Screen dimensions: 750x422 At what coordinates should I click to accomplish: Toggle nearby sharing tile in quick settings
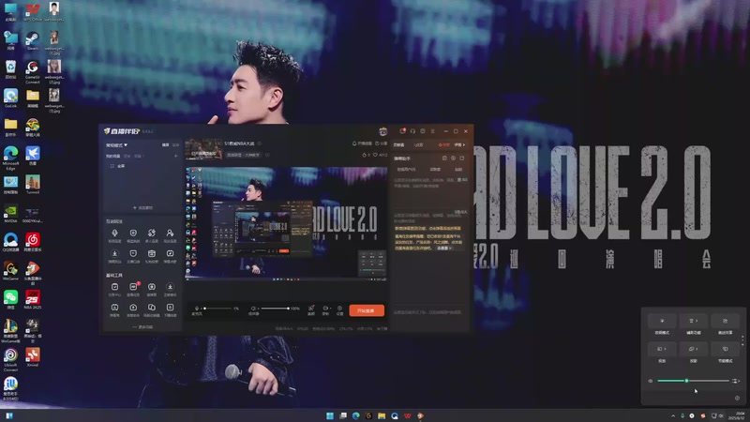[x=725, y=321]
